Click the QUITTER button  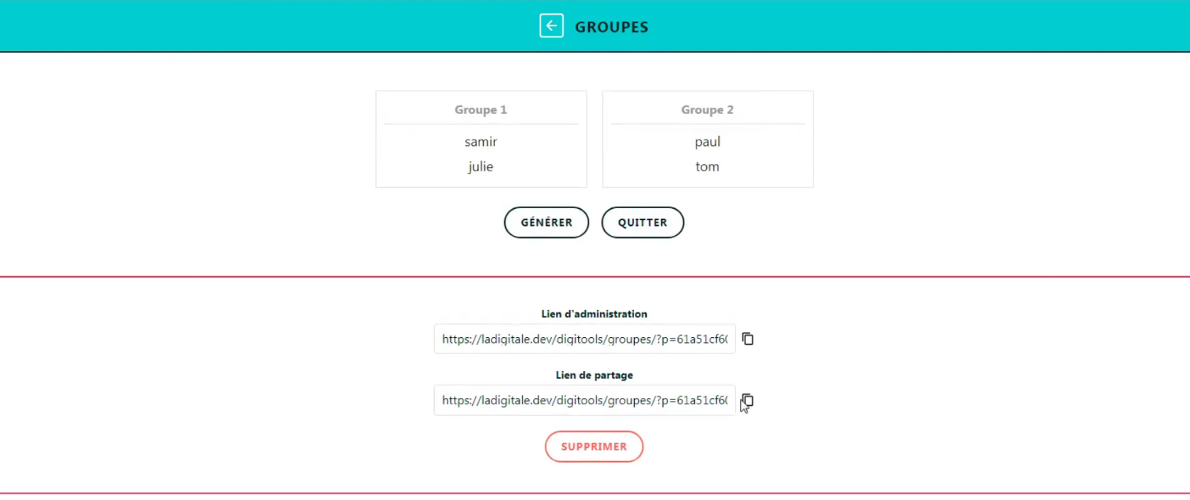point(643,222)
